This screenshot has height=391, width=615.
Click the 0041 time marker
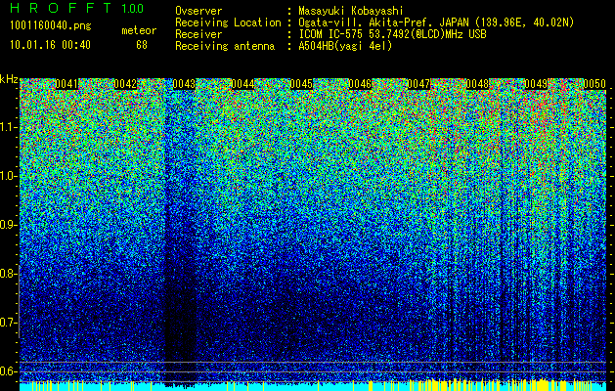[x=66, y=84]
